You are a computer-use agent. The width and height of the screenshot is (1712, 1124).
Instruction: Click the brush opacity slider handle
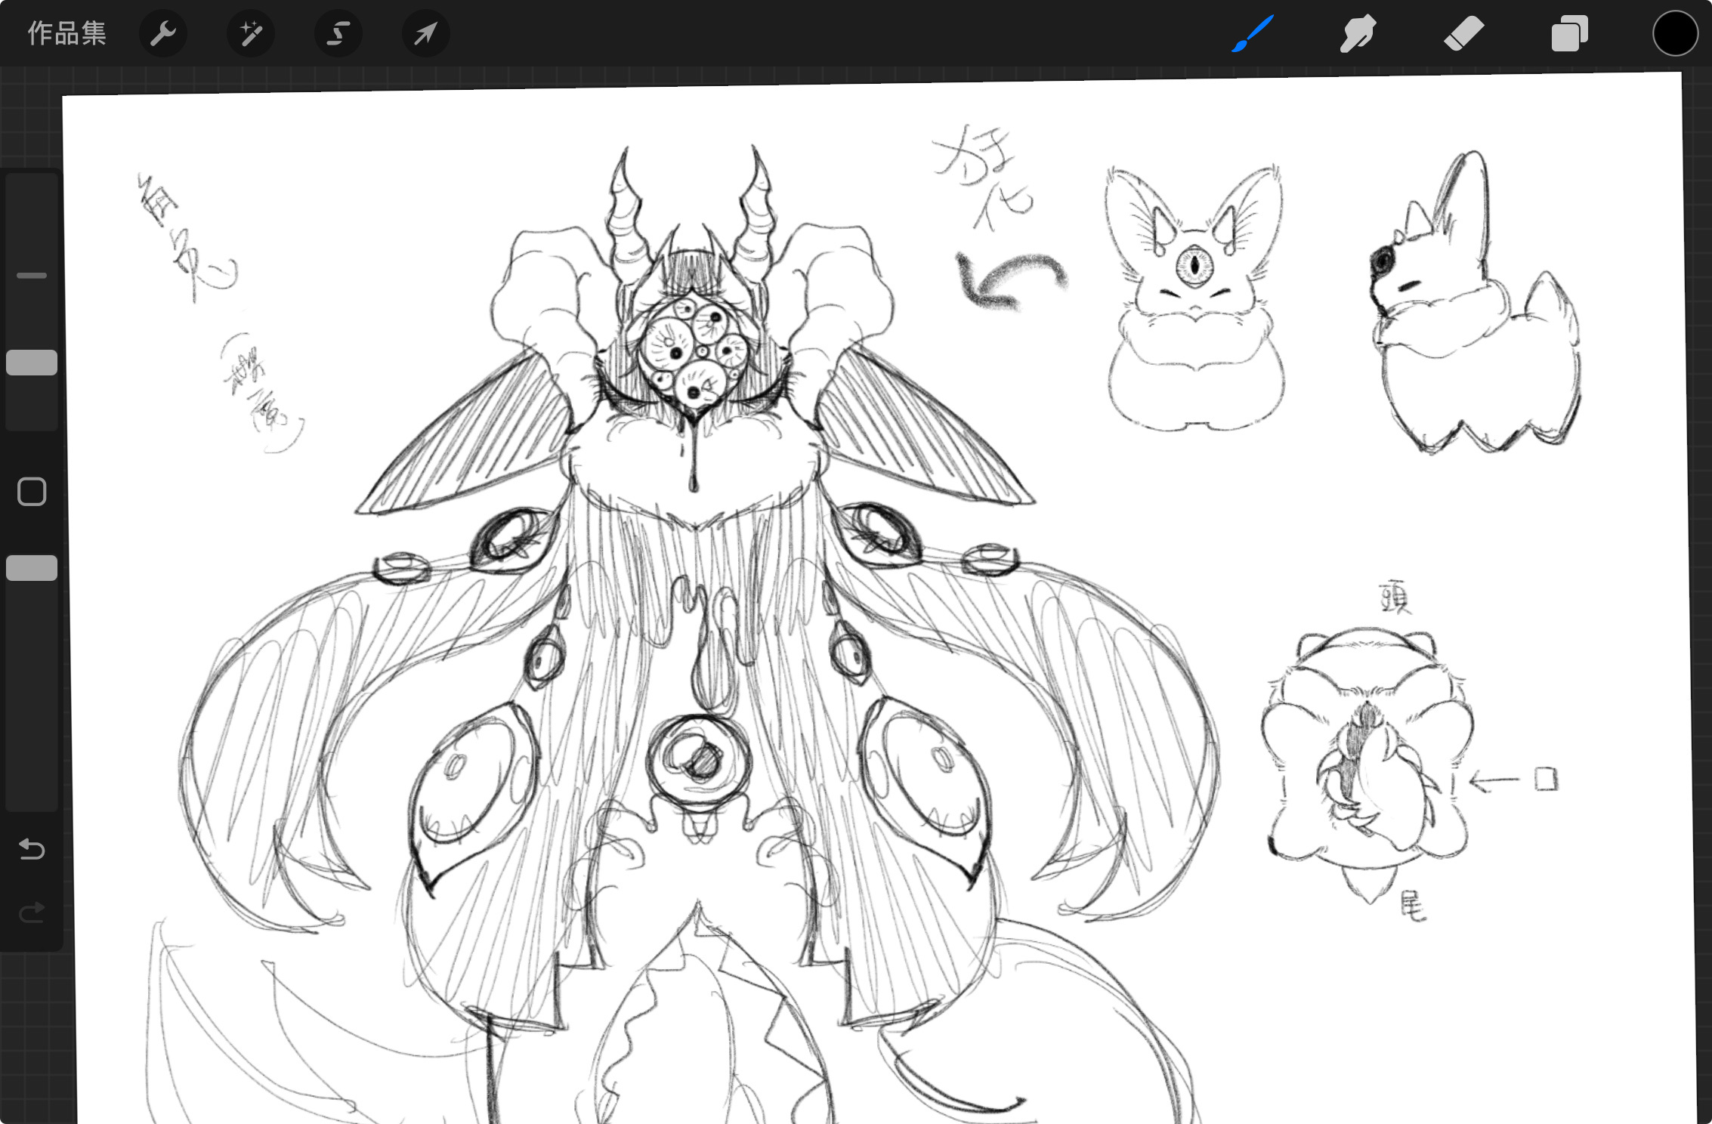pyautogui.click(x=32, y=568)
